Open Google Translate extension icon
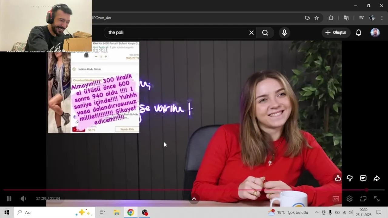This screenshot has width=388, height=218. tap(346, 18)
